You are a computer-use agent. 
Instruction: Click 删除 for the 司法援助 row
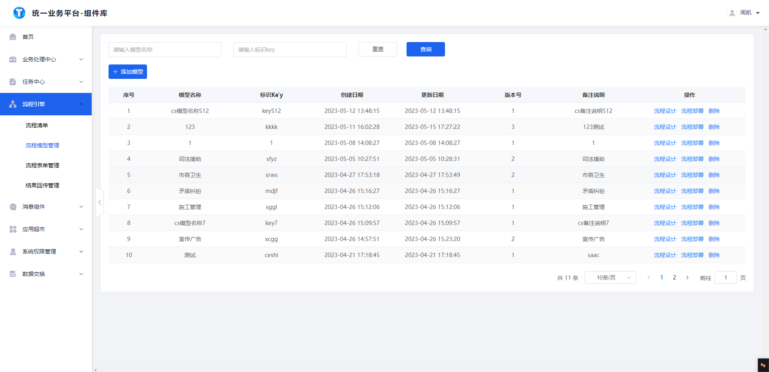tap(714, 159)
